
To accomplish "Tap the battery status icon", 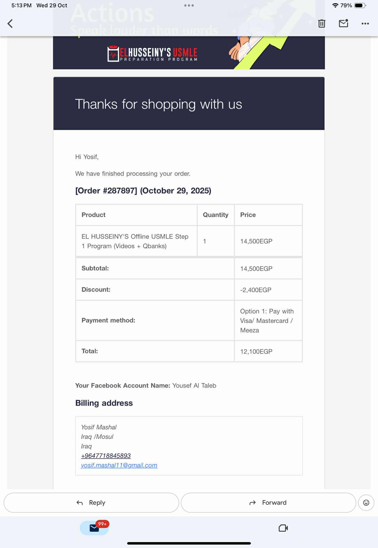I will [x=359, y=5].
